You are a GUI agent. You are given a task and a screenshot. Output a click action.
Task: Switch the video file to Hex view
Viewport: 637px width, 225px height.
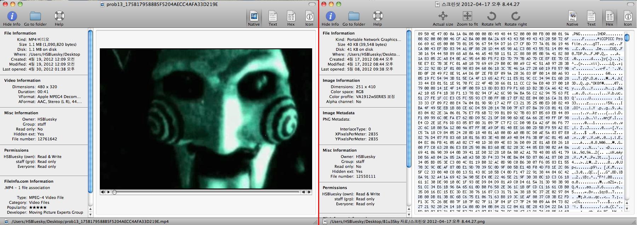(291, 18)
